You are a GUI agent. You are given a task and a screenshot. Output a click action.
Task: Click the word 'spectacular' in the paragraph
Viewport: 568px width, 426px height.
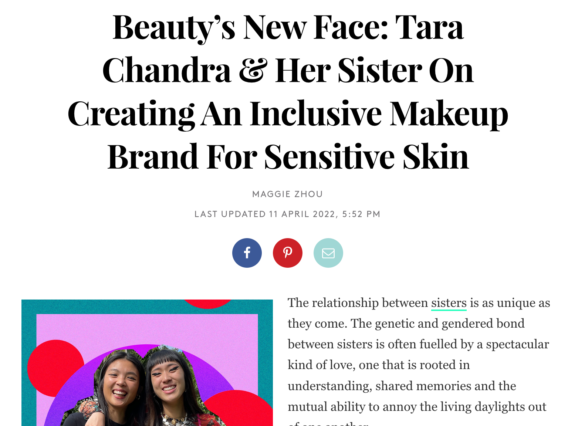(x=517, y=344)
